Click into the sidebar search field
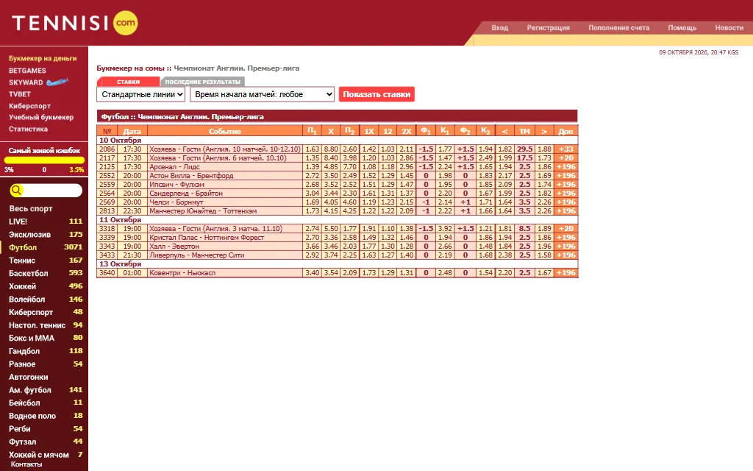753x471 pixels. [x=52, y=191]
